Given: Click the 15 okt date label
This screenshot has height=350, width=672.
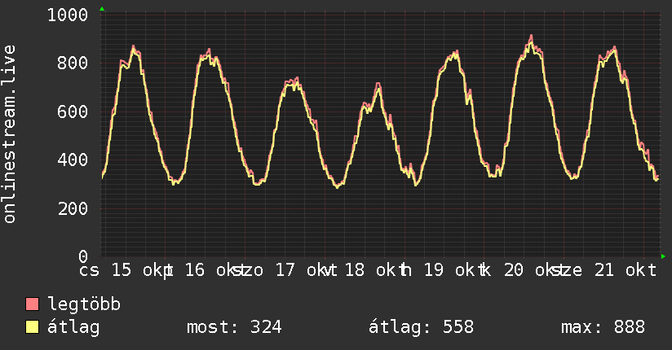Looking at the screenshot, I should (x=142, y=270).
